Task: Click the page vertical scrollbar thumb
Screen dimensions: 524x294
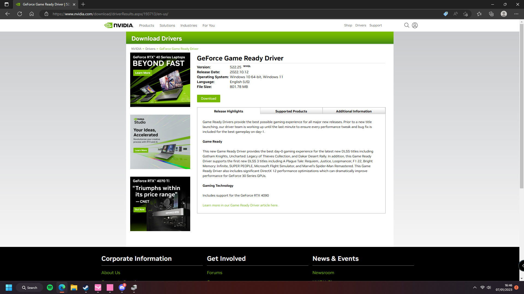Action: [522, 106]
